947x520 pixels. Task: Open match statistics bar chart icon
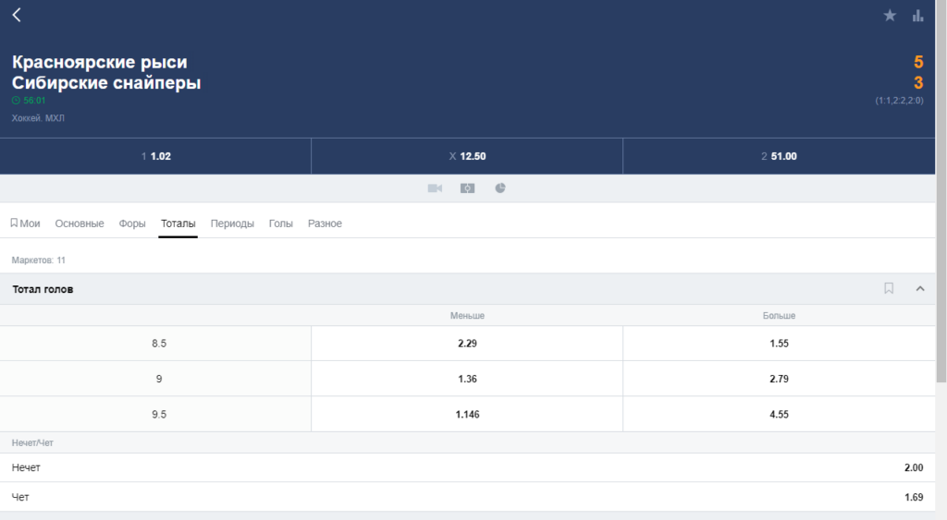[918, 16]
